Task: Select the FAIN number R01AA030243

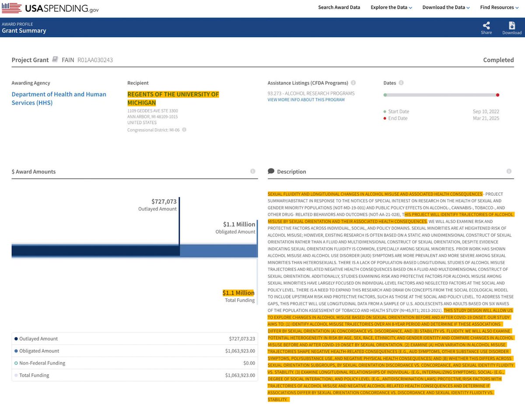Action: 95,60
